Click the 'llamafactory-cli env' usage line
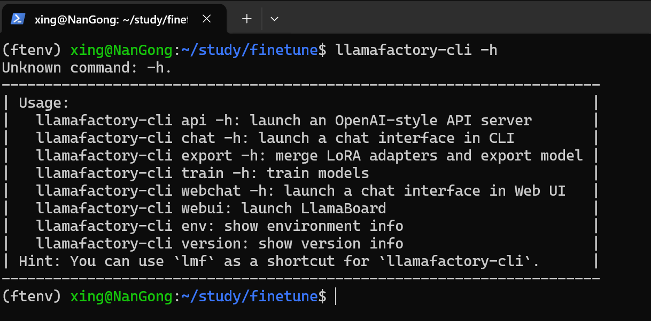 click(x=220, y=226)
